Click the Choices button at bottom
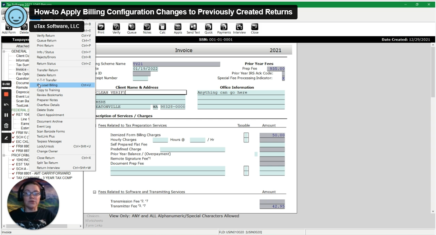 (x=94, y=216)
